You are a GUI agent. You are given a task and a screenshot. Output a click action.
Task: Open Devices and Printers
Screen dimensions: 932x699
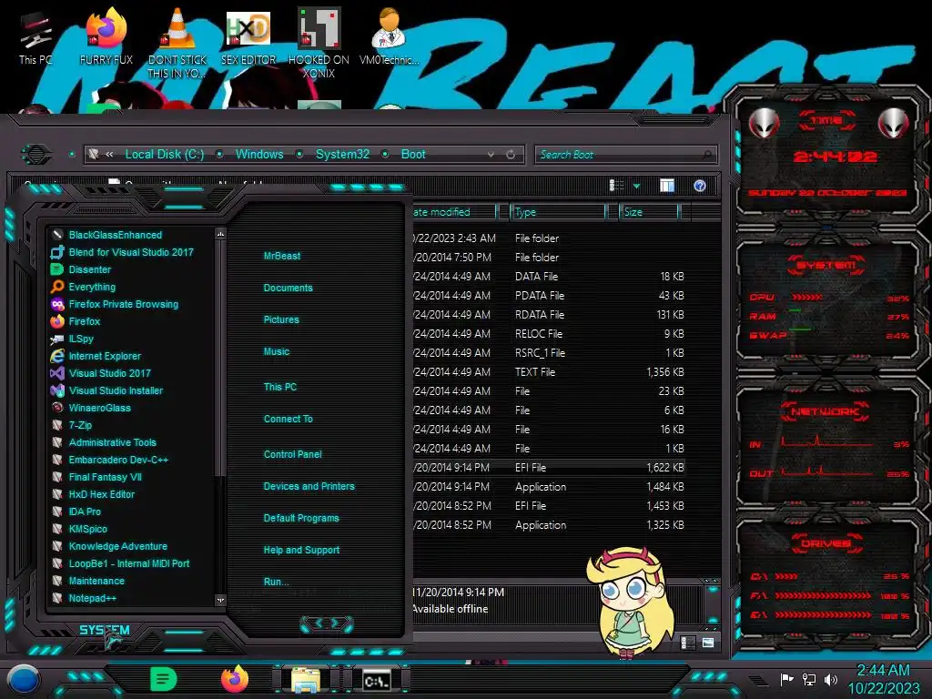309,486
